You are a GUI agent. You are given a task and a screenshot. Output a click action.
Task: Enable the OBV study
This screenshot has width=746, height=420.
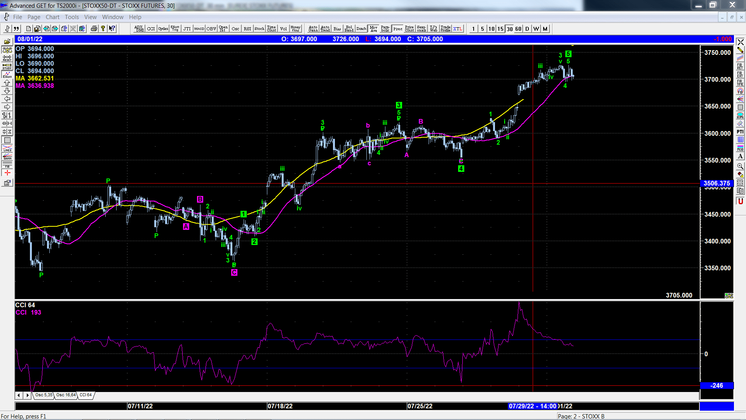click(211, 29)
